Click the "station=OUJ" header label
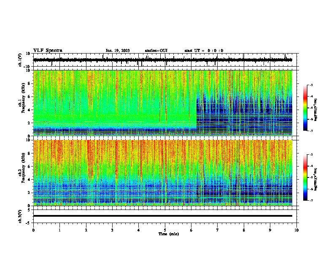Image resolution: width=334 pixels, height=258 pixels. coord(156,51)
